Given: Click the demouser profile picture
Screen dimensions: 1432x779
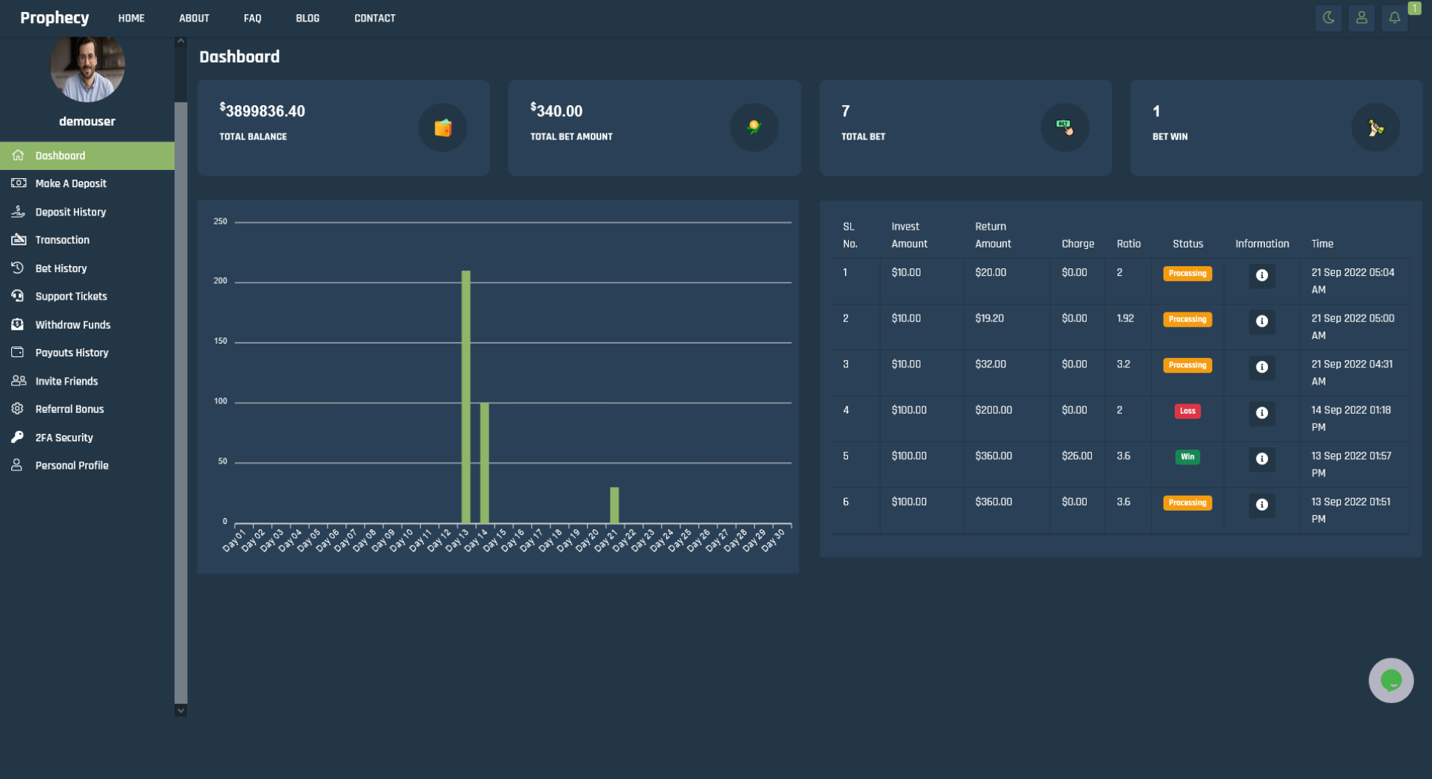Looking at the screenshot, I should click(87, 69).
